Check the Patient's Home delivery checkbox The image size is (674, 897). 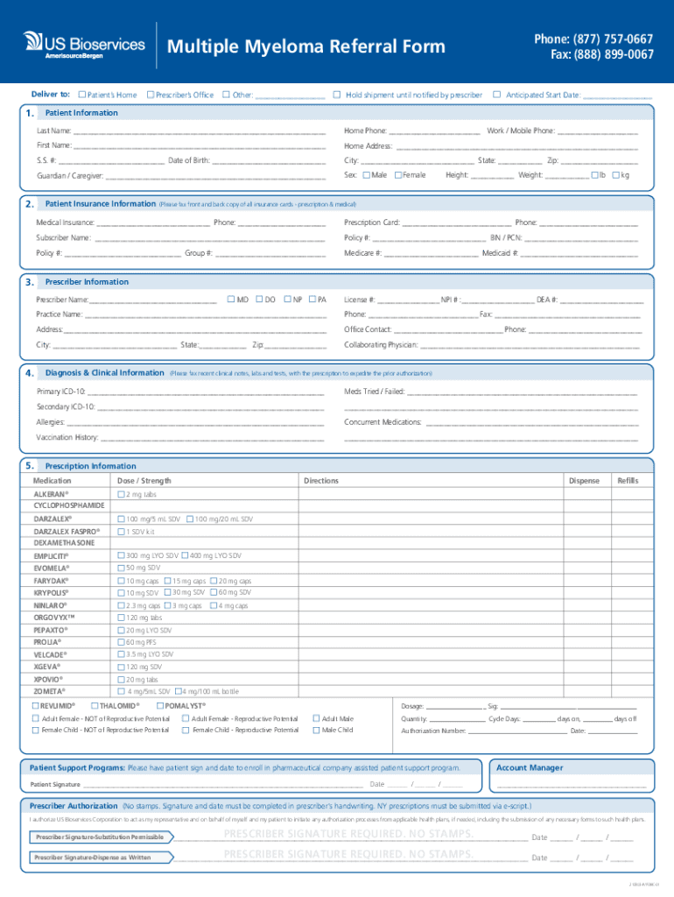coord(81,95)
